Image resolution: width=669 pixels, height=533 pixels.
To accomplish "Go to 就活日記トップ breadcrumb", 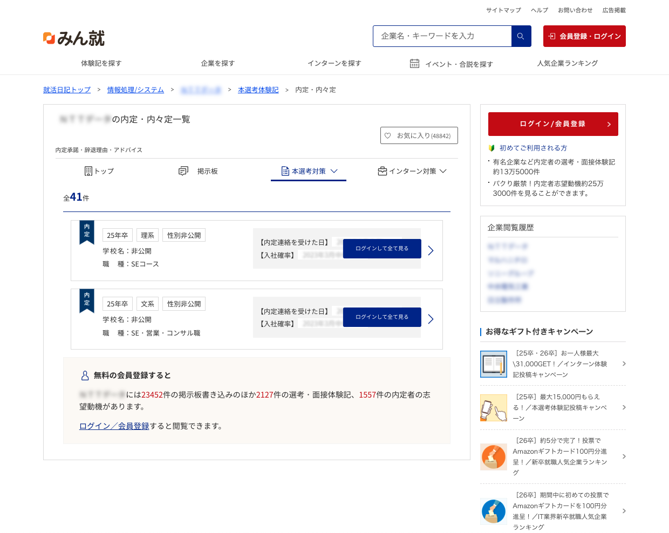I will (67, 90).
